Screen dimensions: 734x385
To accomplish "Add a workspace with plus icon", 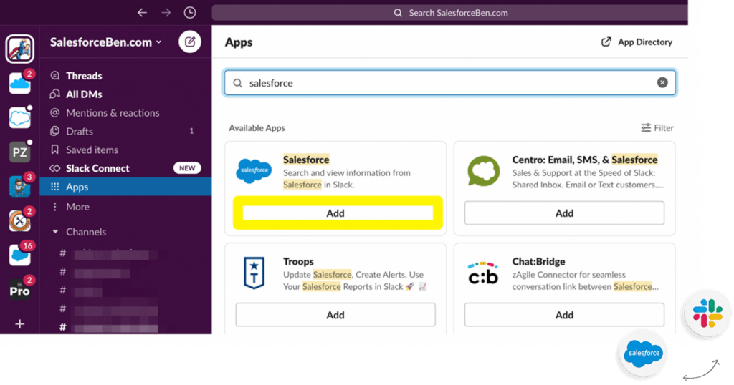I will [x=19, y=323].
